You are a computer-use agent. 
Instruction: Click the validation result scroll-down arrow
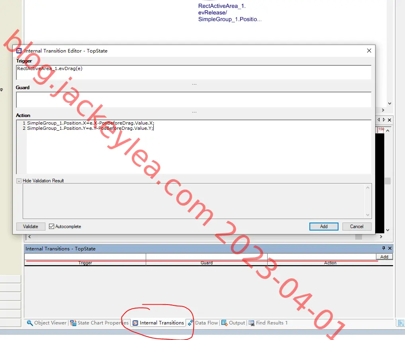coord(368,215)
